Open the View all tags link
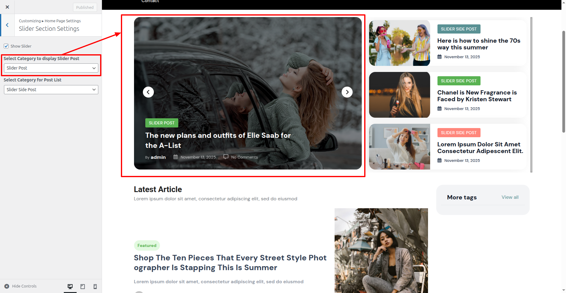The width and height of the screenshot is (566, 293). coord(510,197)
